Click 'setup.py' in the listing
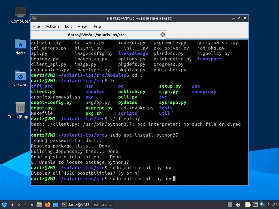 click(x=170, y=86)
